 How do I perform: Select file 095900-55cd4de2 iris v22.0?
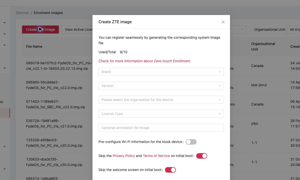(x=54, y=85)
